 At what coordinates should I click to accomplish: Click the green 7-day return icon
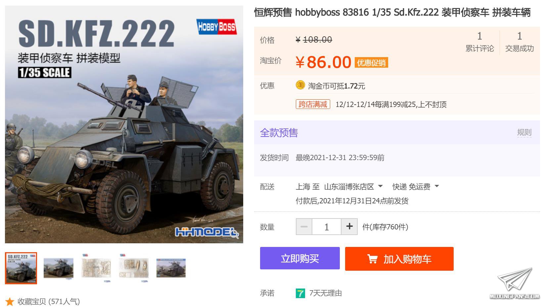300,293
